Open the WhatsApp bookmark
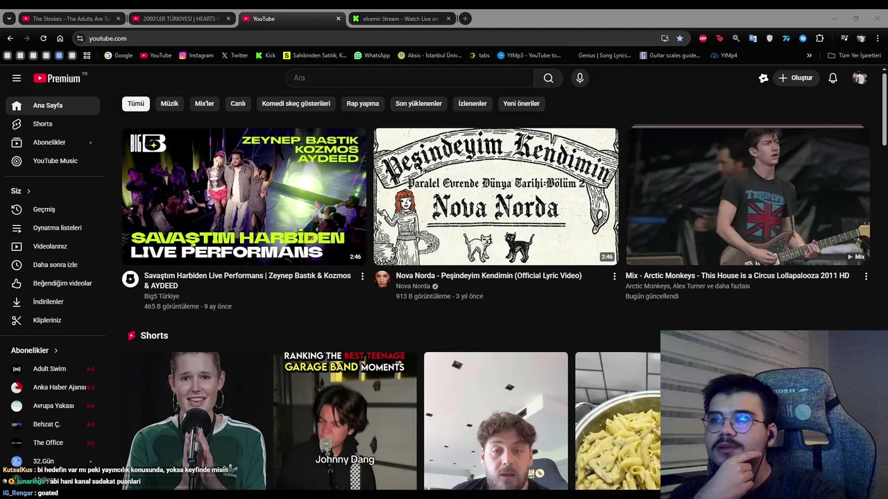This screenshot has width=888, height=499. click(x=372, y=55)
